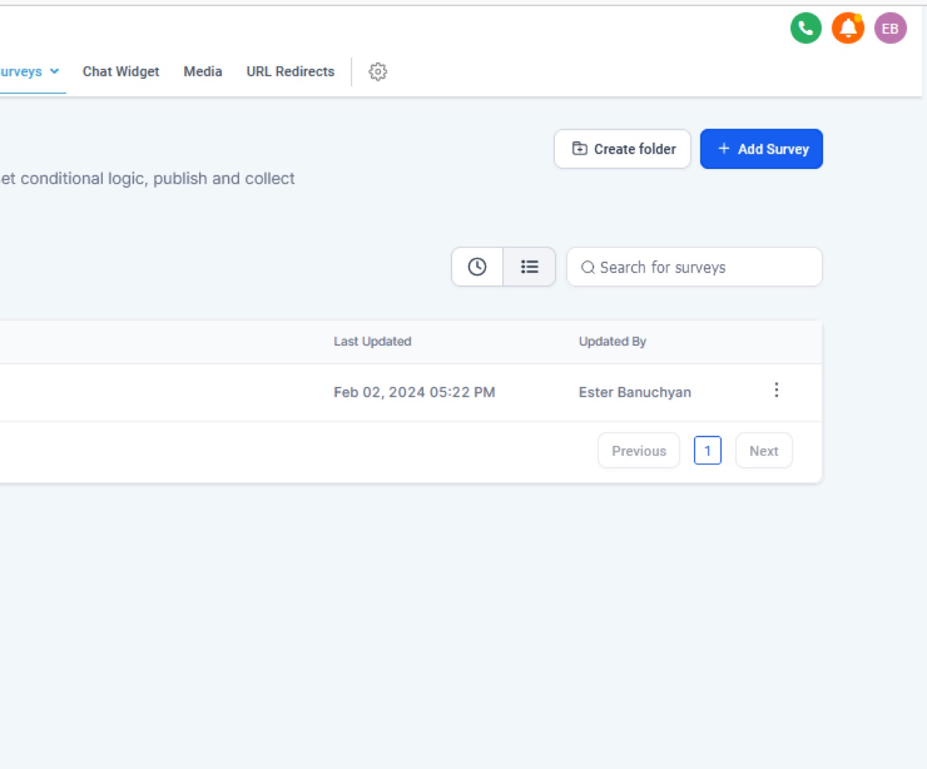Switch to list view
The width and height of the screenshot is (927, 769).
pos(529,267)
